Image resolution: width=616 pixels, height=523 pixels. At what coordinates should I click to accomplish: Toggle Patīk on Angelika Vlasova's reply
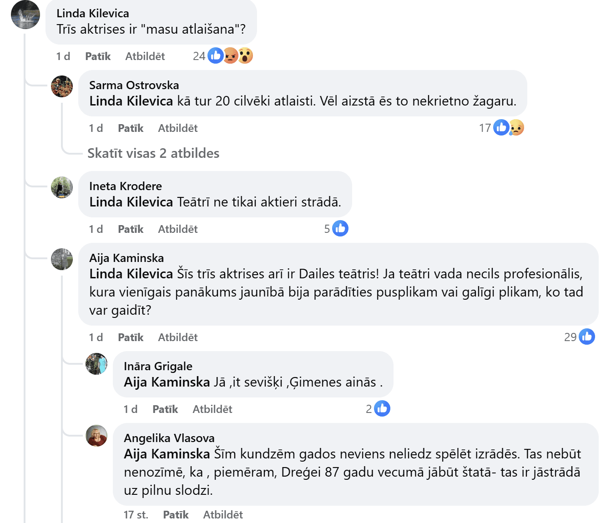tap(176, 515)
